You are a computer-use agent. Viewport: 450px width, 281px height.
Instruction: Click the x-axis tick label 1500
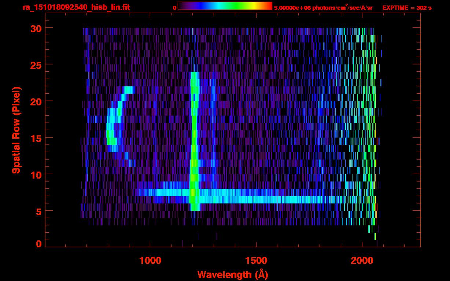coord(256,261)
